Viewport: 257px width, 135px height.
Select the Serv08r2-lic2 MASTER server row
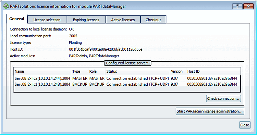pyautogui.click(x=127, y=78)
